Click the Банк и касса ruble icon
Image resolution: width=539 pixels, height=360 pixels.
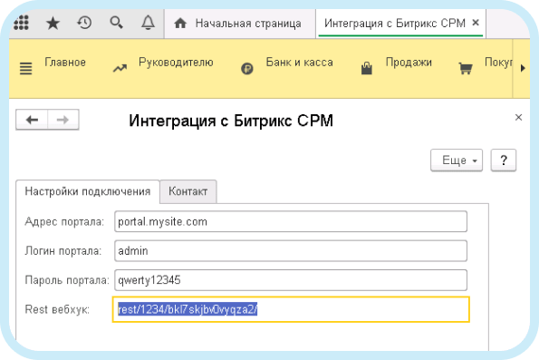click(246, 69)
